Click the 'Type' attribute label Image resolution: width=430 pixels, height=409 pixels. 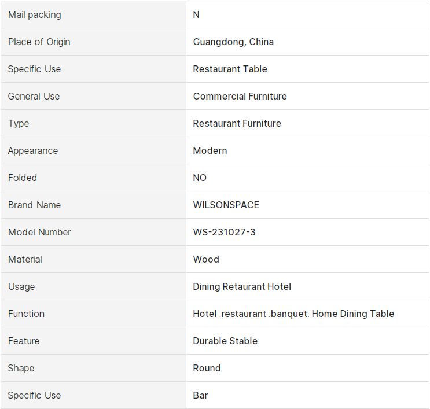[19, 124]
